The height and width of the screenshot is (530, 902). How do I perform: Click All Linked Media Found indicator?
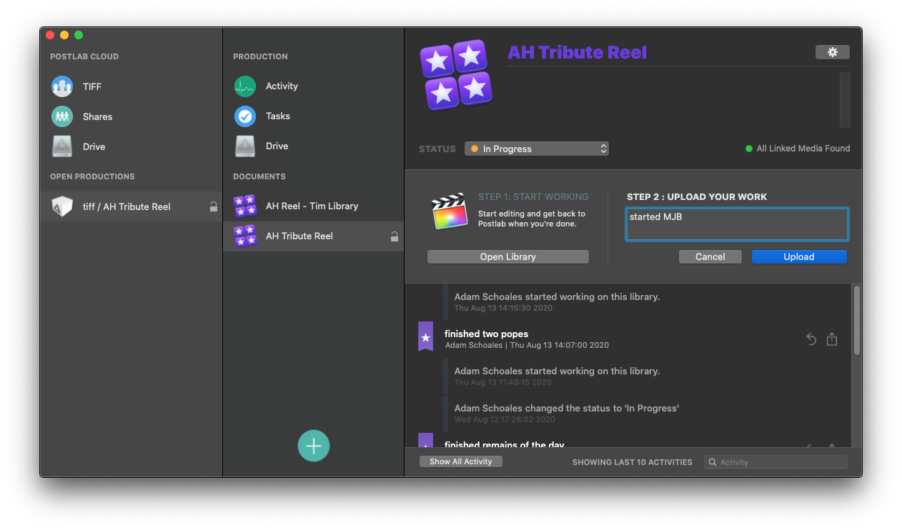tap(798, 149)
